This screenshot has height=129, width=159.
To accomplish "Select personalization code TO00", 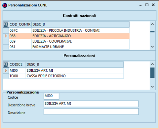I will [17, 76].
